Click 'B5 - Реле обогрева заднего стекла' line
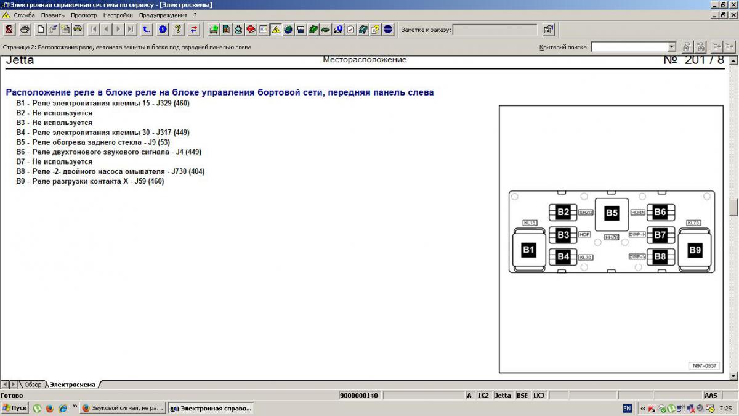 pyautogui.click(x=93, y=142)
